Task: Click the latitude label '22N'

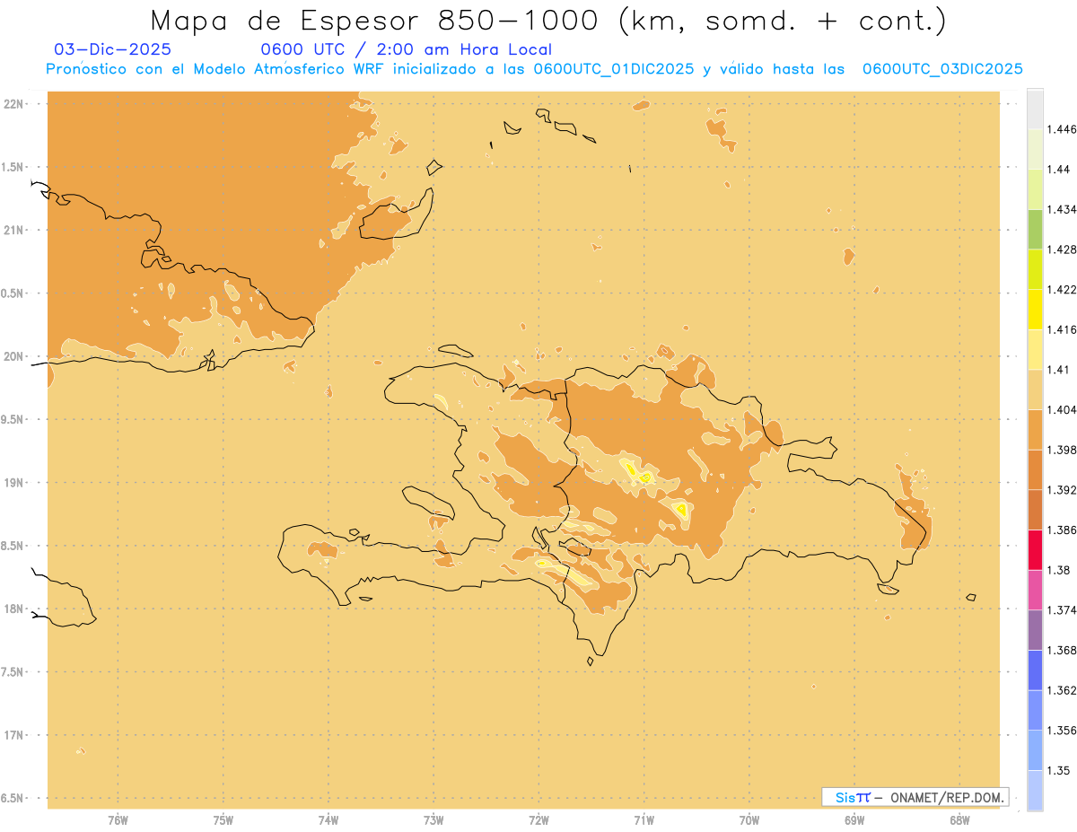Action: (x=13, y=103)
